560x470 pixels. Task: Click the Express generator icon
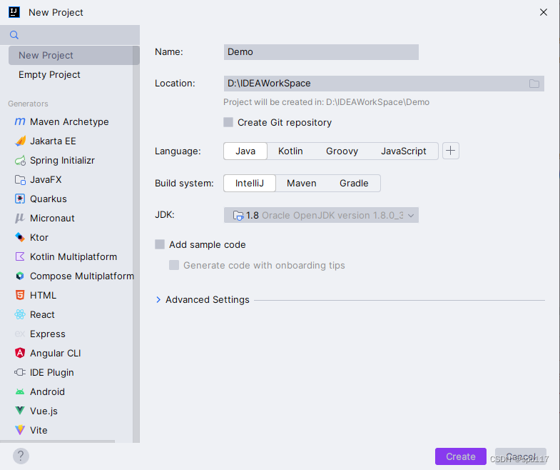(x=20, y=334)
